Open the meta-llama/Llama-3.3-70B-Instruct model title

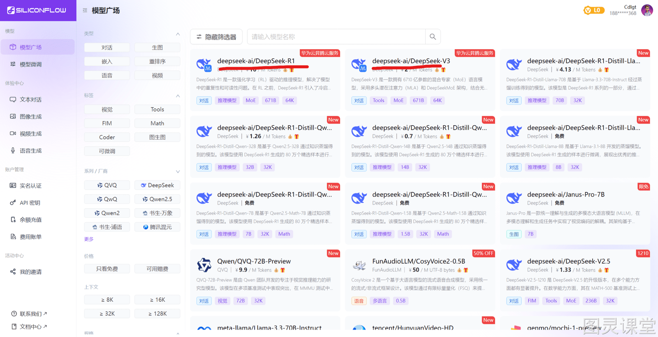pos(269,328)
